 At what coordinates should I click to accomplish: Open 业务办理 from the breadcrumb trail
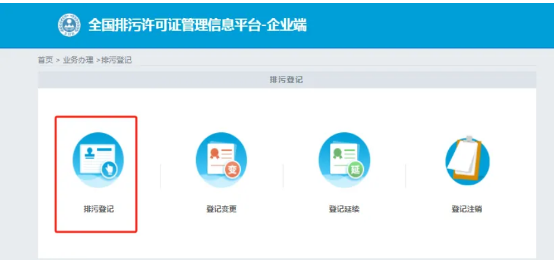pyautogui.click(x=78, y=60)
